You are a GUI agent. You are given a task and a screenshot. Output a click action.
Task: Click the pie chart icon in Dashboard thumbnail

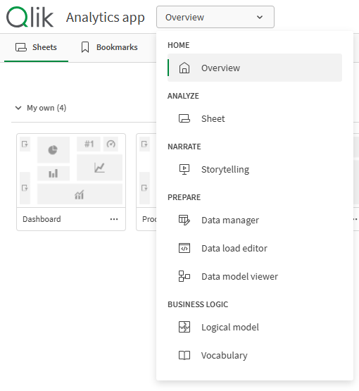[x=53, y=150]
